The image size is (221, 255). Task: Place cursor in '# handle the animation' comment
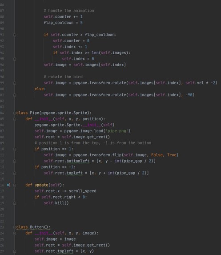69,11
